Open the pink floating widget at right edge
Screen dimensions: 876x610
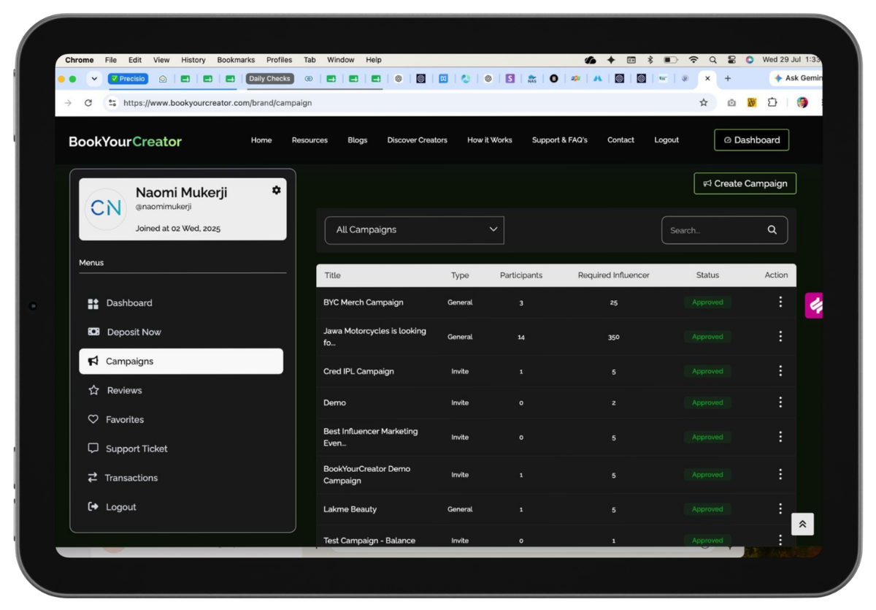tap(814, 305)
